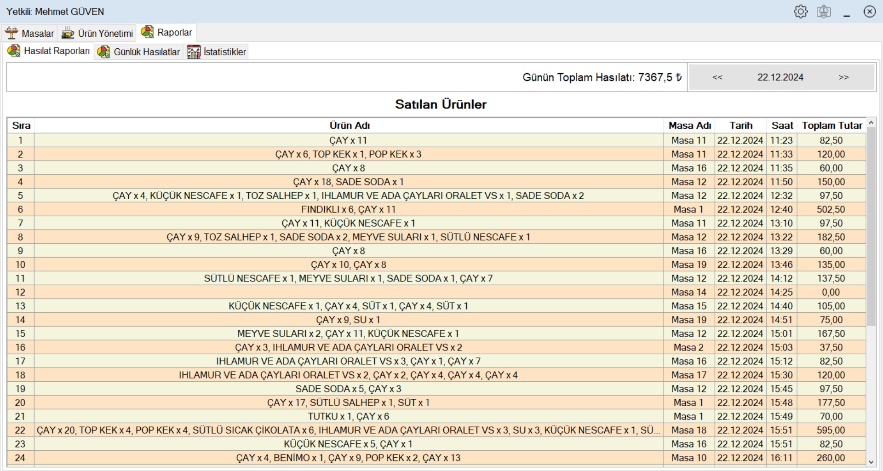The height and width of the screenshot is (471, 883).
Task: Open the settings gear icon
Action: [800, 11]
